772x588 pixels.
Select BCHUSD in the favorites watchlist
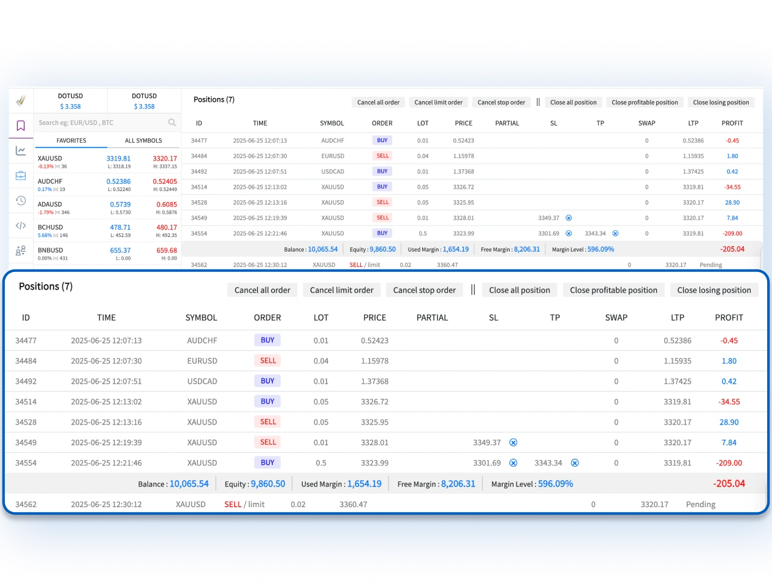[x=50, y=227]
